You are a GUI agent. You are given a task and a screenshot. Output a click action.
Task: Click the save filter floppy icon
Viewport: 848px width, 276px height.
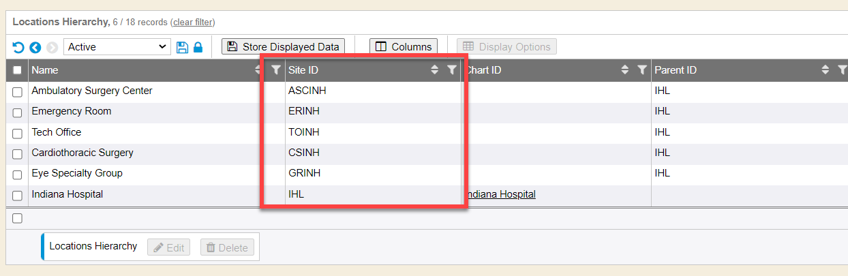[182, 47]
